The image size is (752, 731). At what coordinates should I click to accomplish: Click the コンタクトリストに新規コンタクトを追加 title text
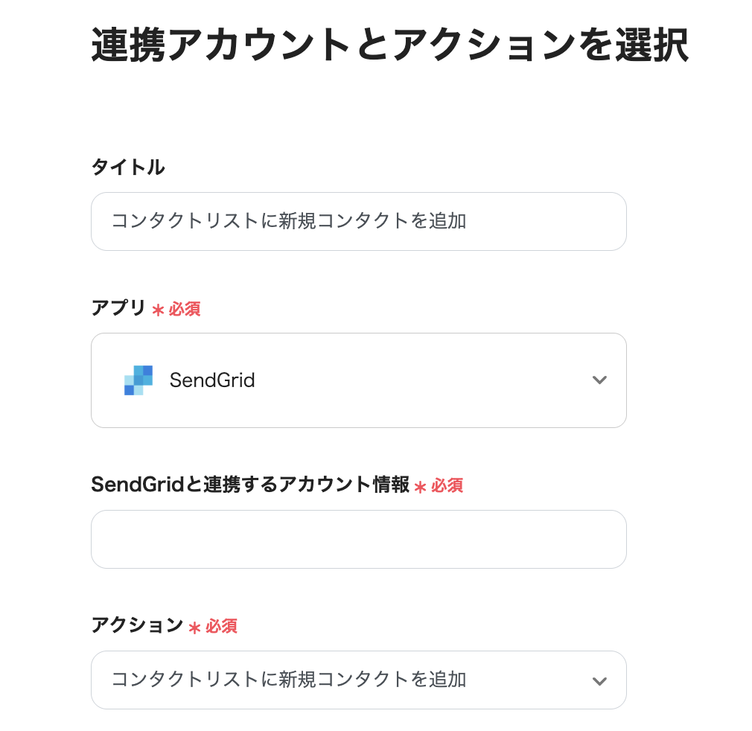[289, 221]
